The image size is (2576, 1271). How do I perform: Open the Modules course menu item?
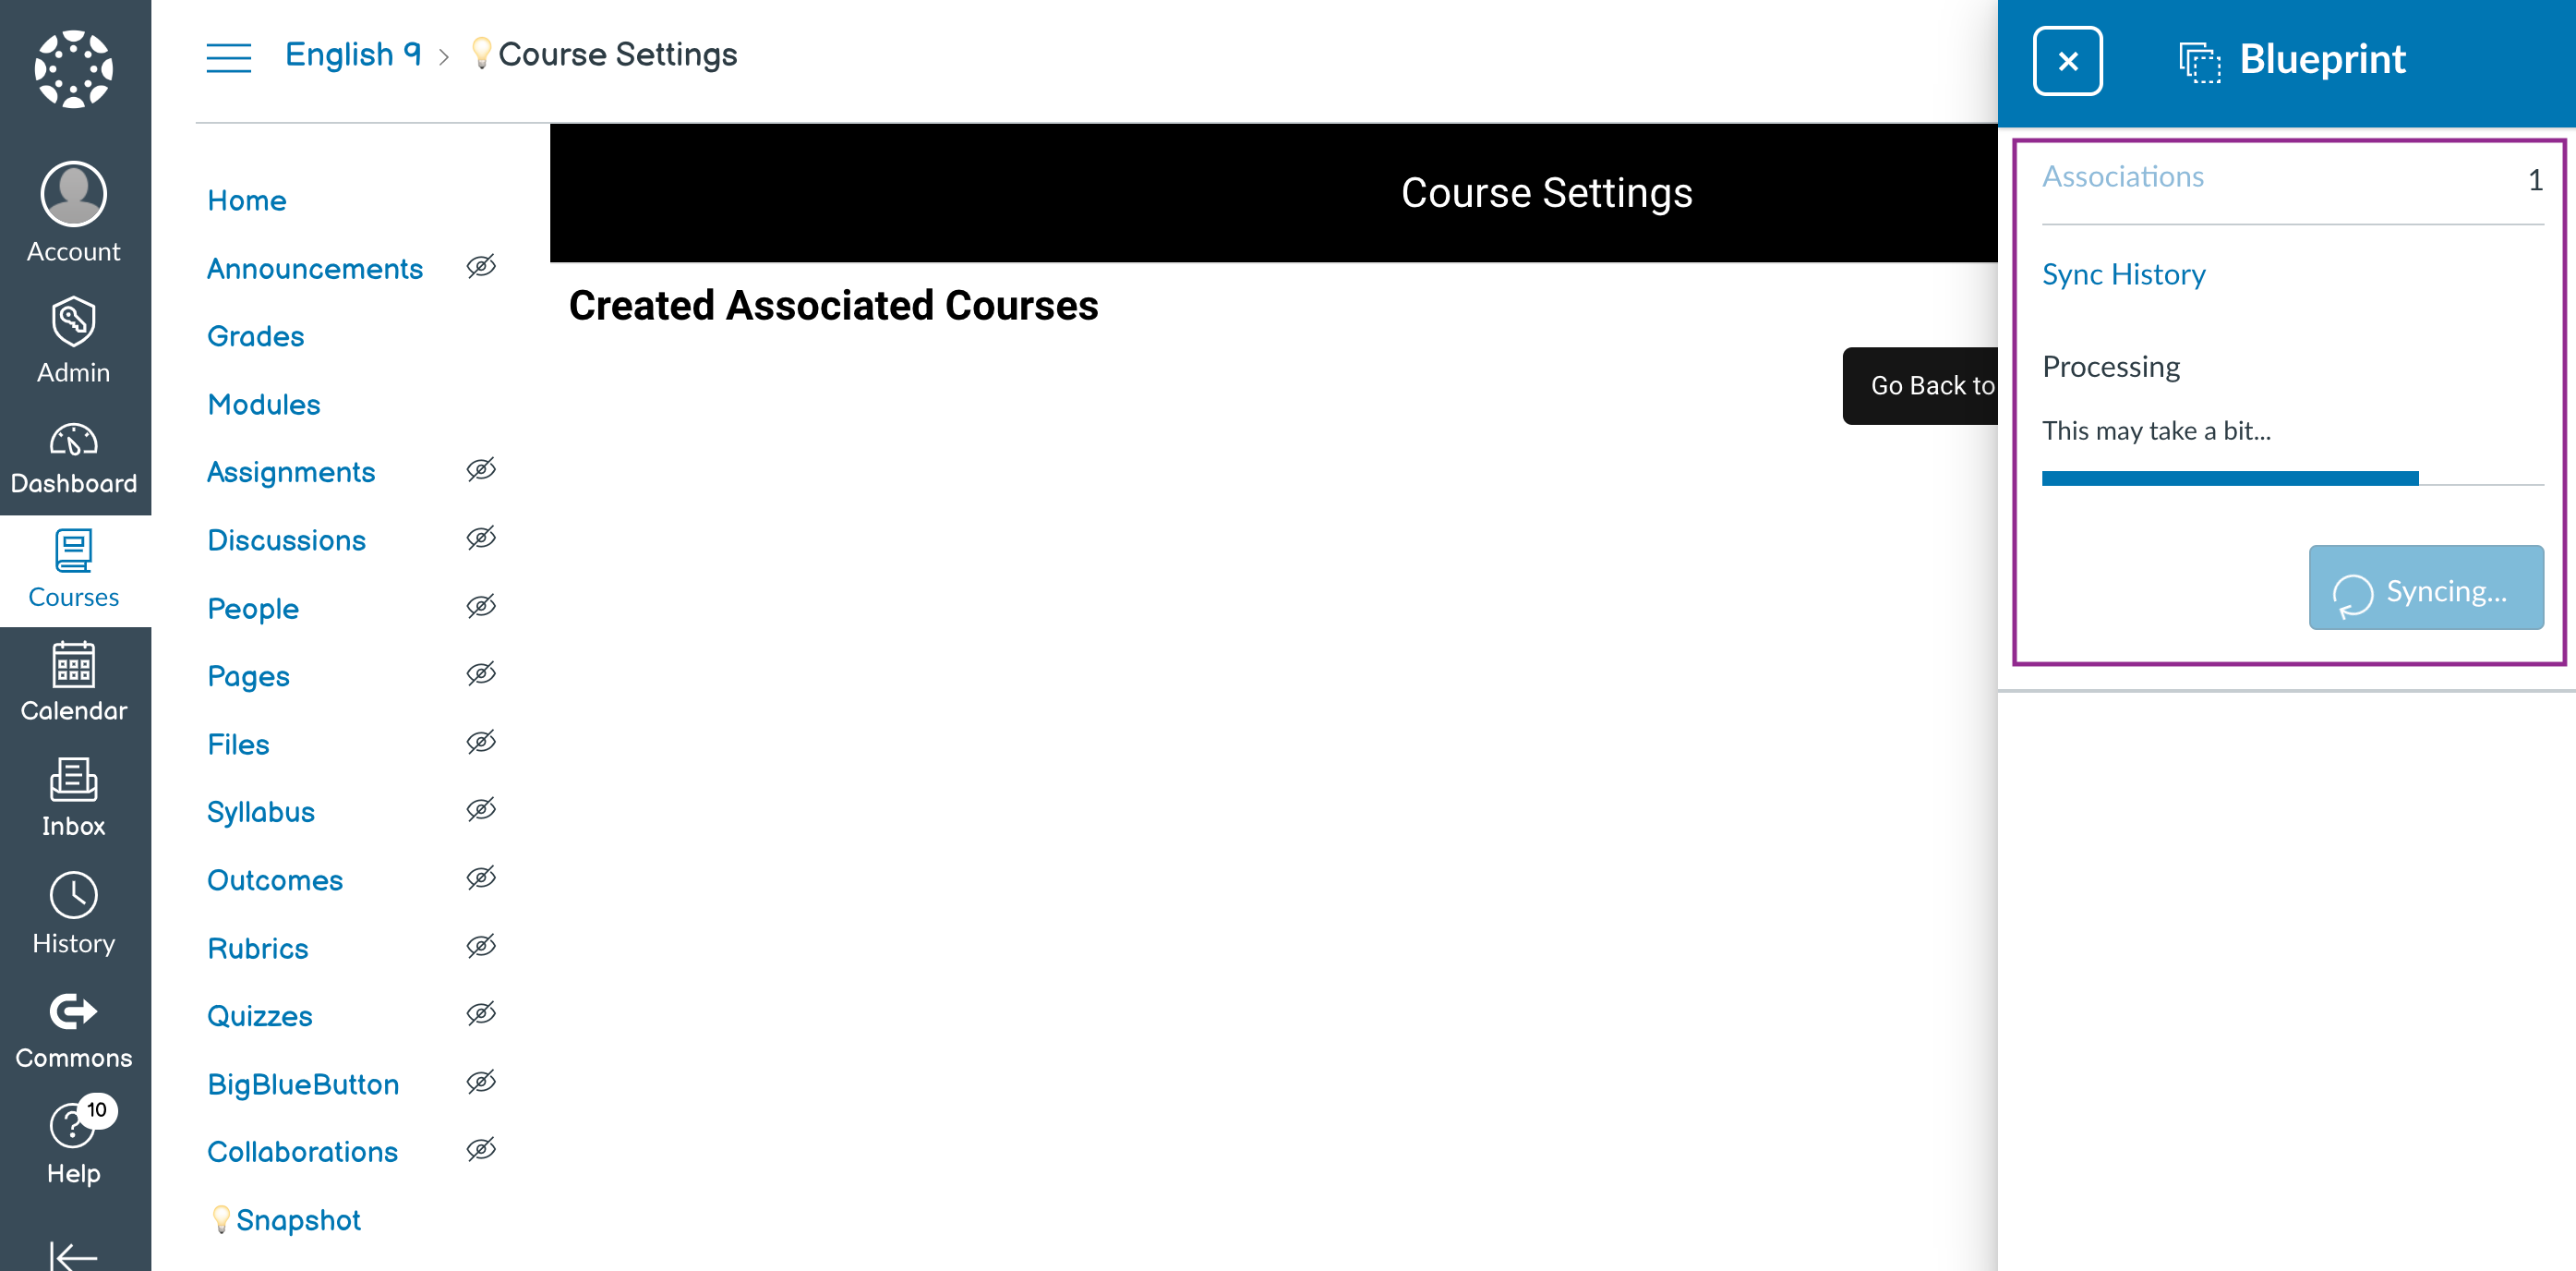263,405
